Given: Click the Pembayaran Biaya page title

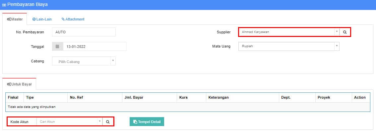Looking at the screenshot, I should click(27, 5).
